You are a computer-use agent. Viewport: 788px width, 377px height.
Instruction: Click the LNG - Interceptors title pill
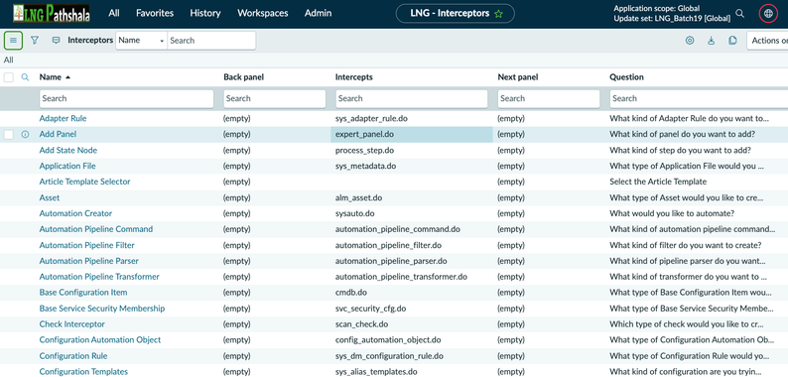tap(456, 14)
